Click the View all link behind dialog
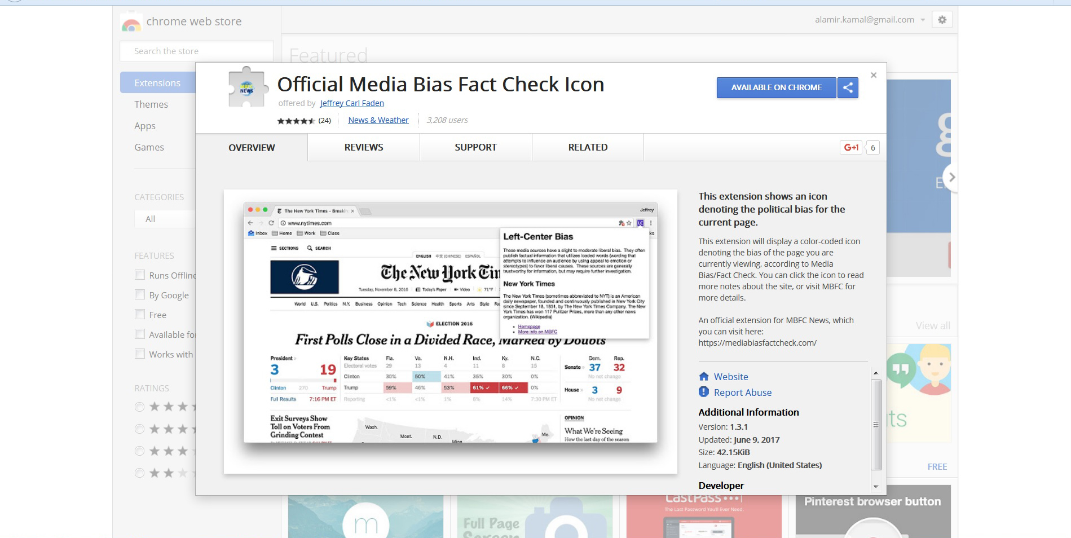1071x538 pixels. coord(933,326)
